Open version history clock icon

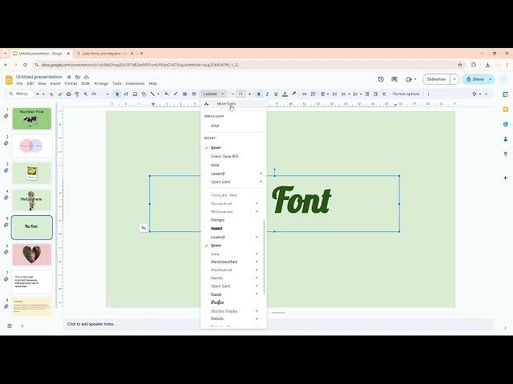pyautogui.click(x=381, y=79)
